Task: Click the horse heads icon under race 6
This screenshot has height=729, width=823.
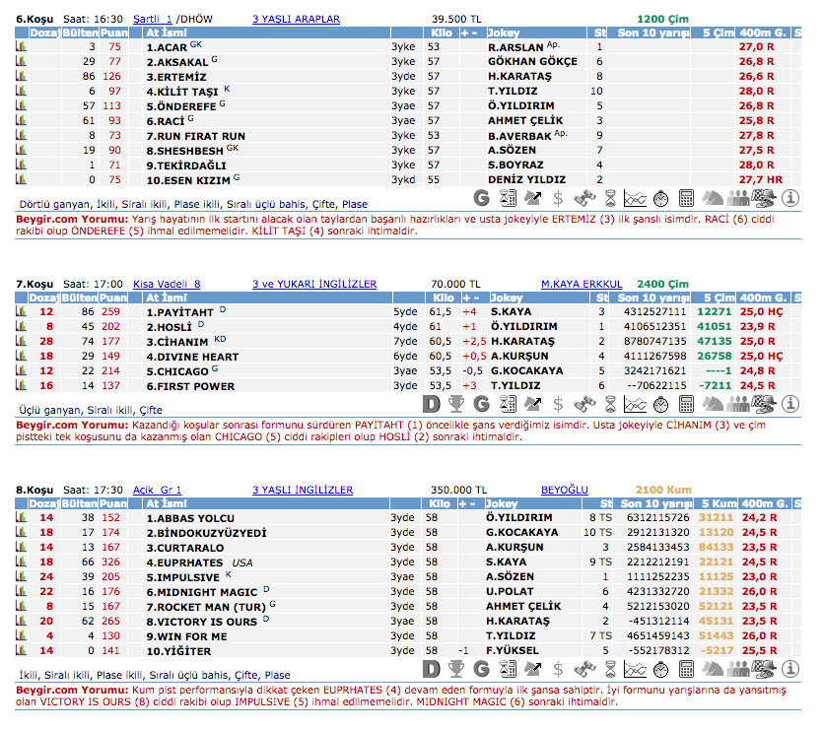Action: (713, 197)
